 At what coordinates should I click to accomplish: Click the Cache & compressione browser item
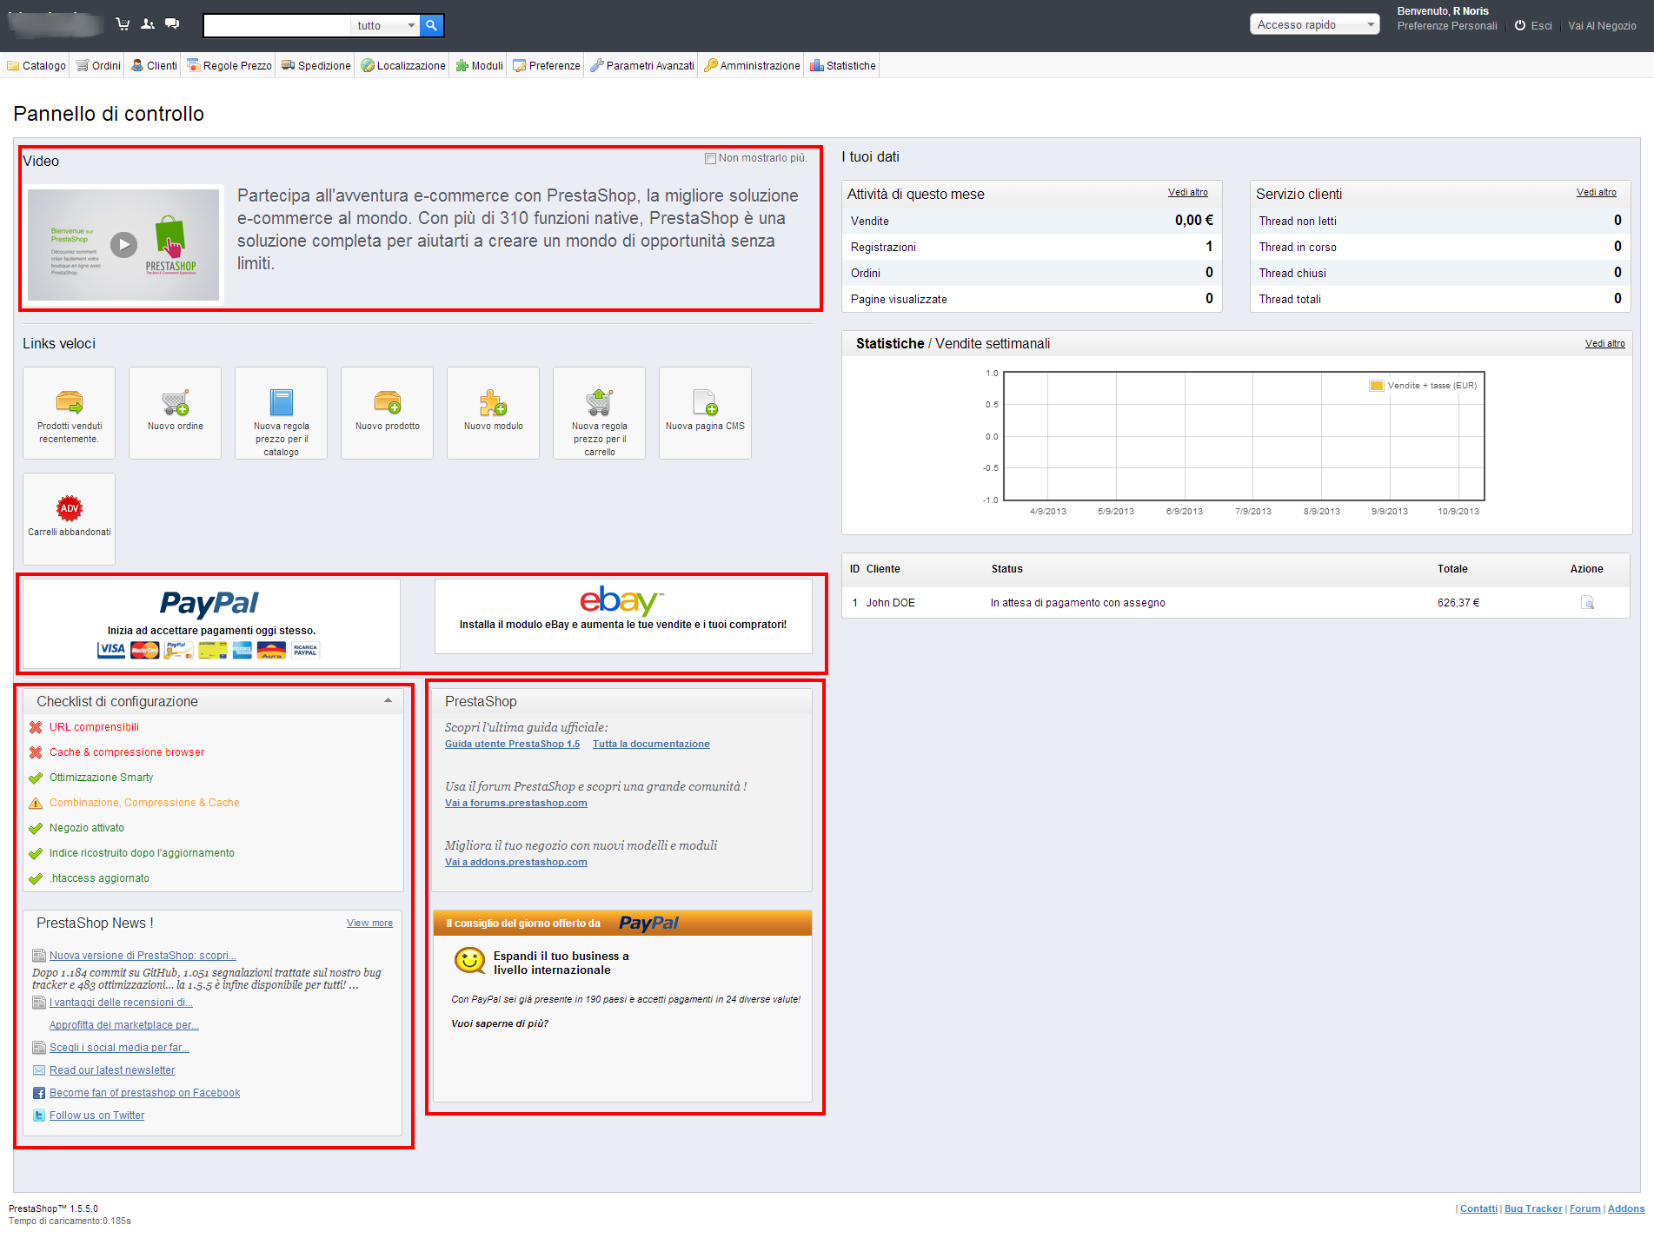(x=127, y=752)
